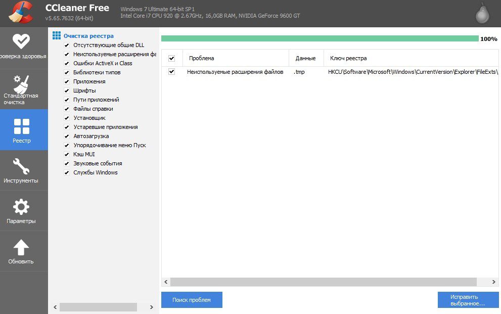501x314 pixels.
Task: Toggle Устаревшие приложения checkbox
Action: [x=67, y=127]
